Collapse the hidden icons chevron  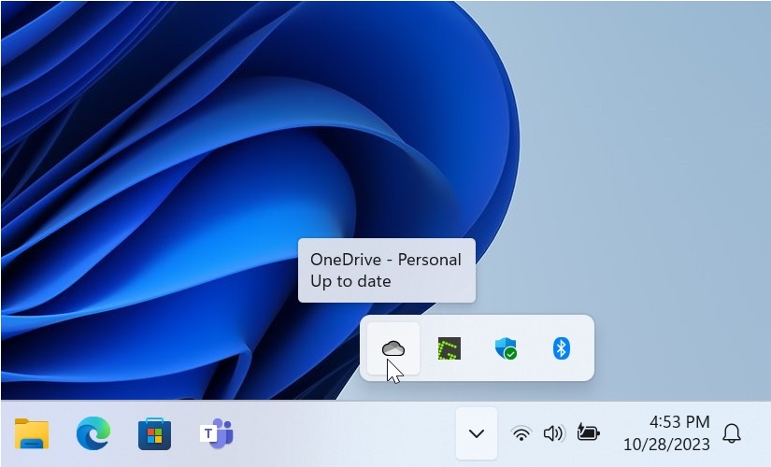[477, 433]
